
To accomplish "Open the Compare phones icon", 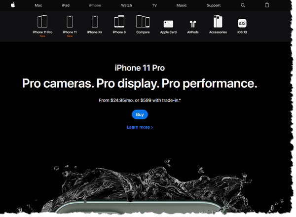I will 143,22.
